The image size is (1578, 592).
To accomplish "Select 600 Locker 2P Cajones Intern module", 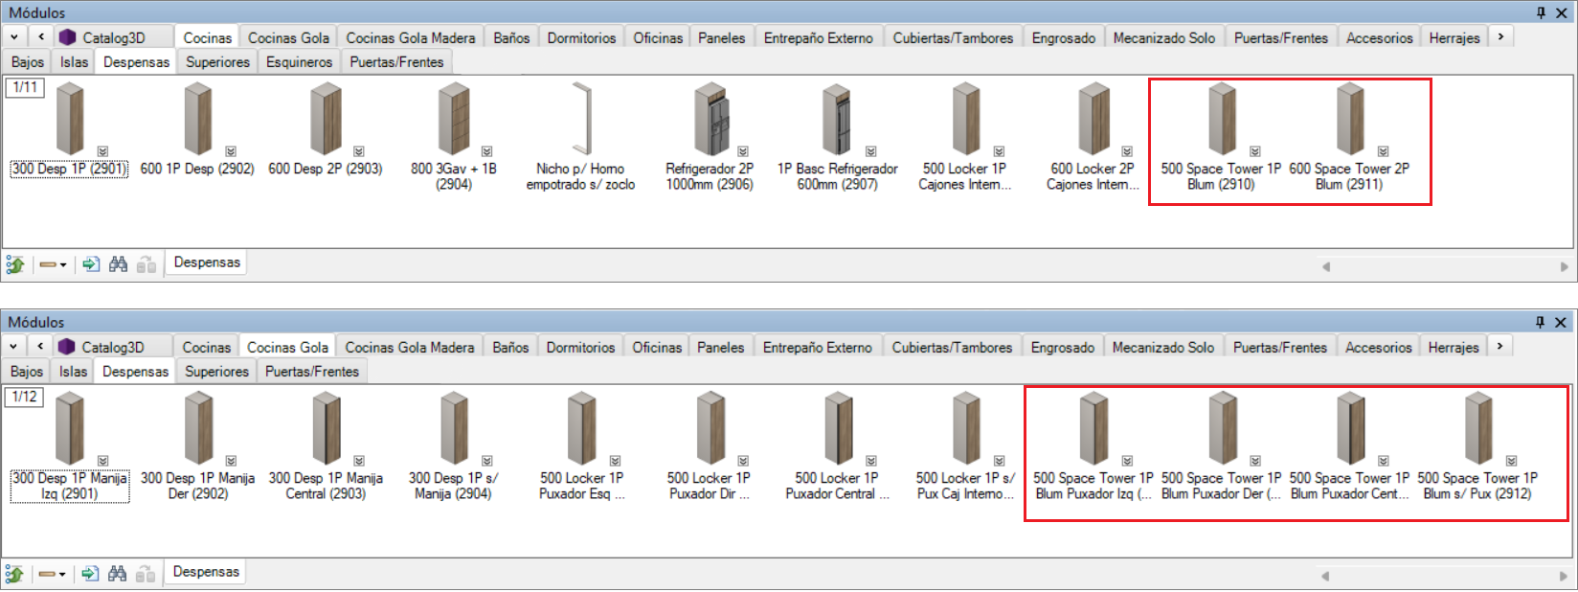I will 1093,119.
